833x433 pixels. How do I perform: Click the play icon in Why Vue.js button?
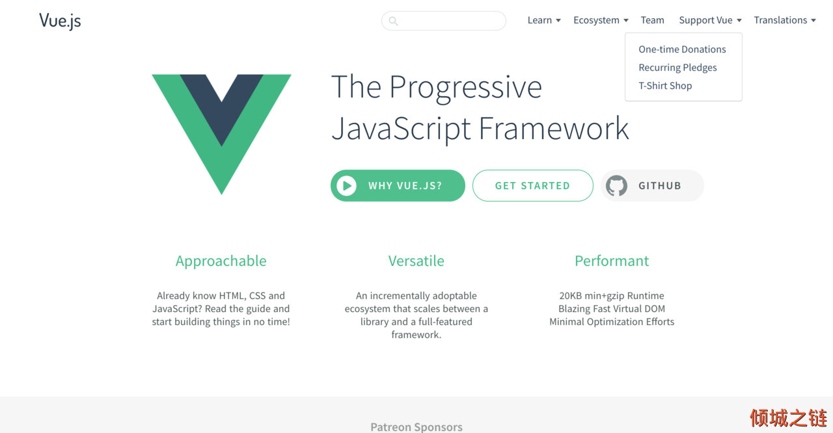(x=346, y=186)
